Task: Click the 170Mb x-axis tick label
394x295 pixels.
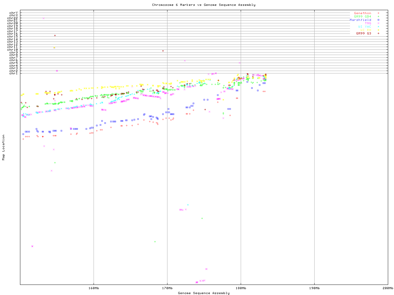Action: [x=167, y=288]
